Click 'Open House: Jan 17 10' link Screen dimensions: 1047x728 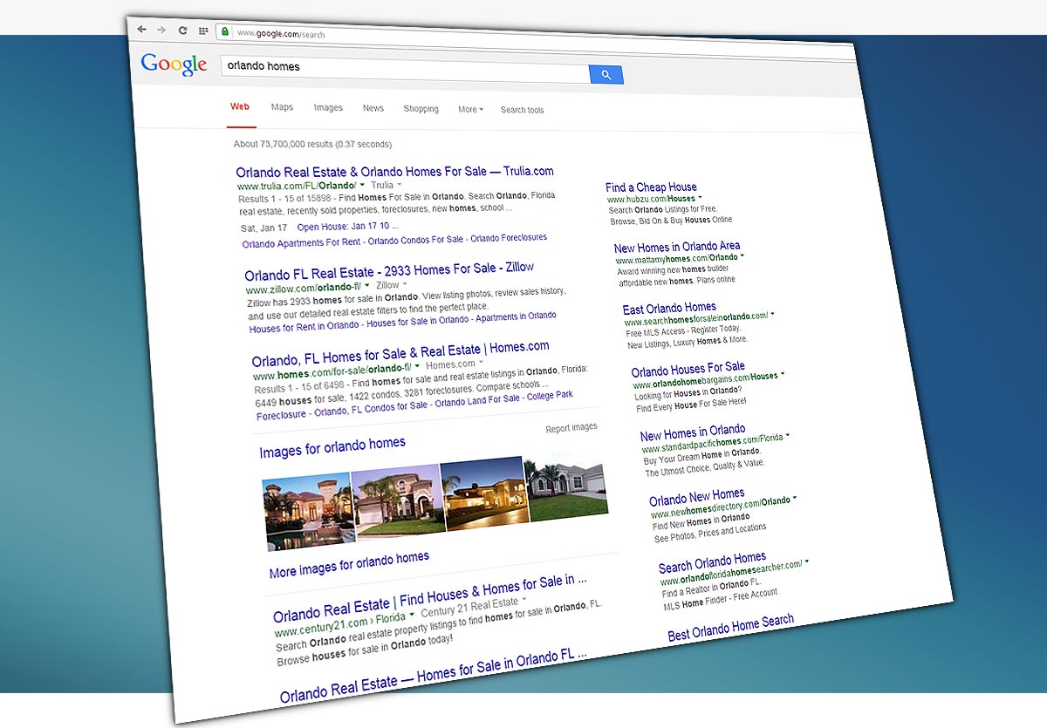347,226
